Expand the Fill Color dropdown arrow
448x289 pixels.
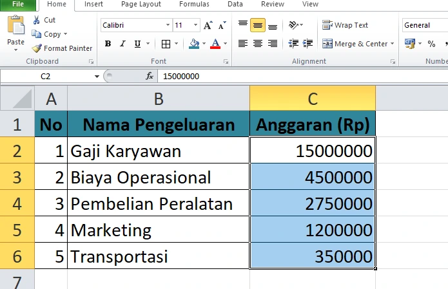pyautogui.click(x=204, y=44)
